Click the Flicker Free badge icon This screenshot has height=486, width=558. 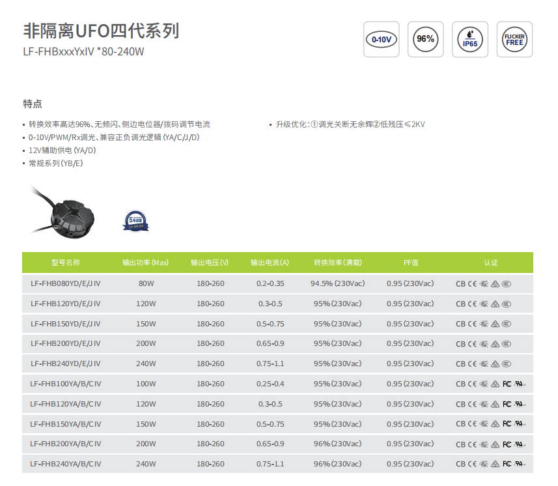click(x=514, y=39)
